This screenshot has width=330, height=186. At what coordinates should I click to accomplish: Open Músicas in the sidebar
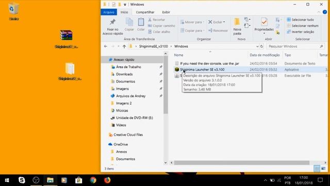click(x=122, y=111)
